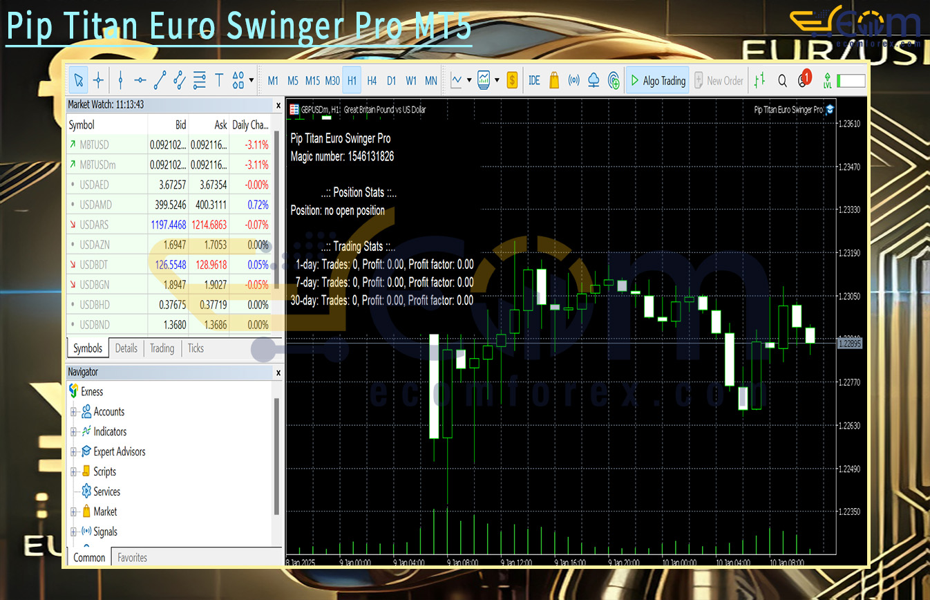Screen dimensions: 930x600
Task: Select the Fibonacci retracement tool
Action: pyautogui.click(x=200, y=81)
